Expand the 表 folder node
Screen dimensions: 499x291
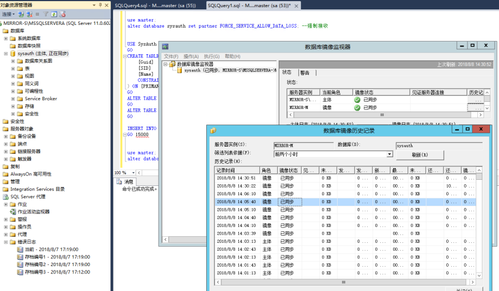[x=13, y=69]
